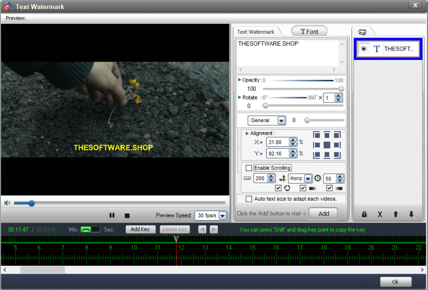Open the General effect dropdown
The height and width of the screenshot is (290, 428).
coord(281,121)
